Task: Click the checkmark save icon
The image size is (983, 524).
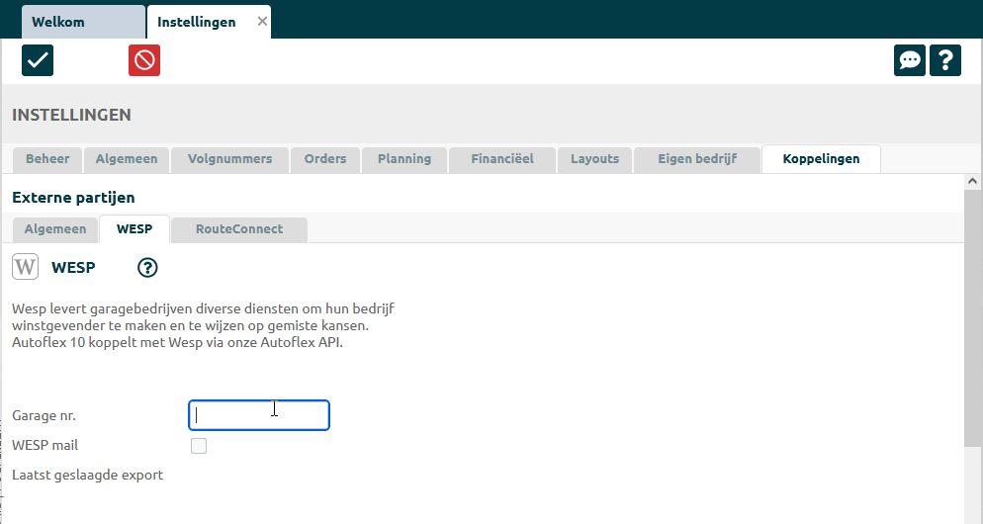Action: [x=38, y=60]
